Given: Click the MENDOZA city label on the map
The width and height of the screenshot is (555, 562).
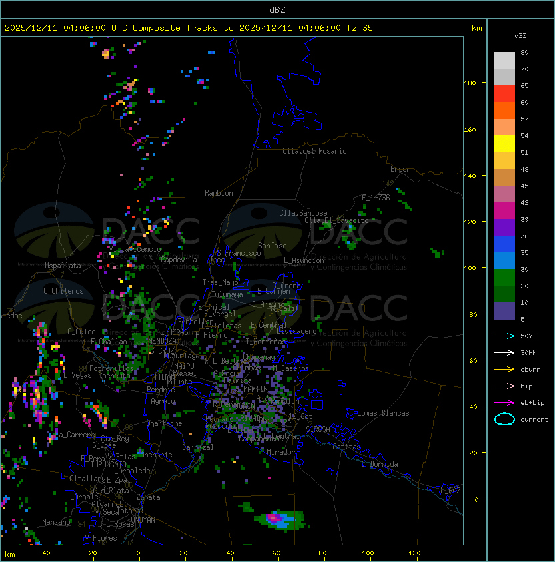Looking at the screenshot, I should pyautogui.click(x=162, y=340).
